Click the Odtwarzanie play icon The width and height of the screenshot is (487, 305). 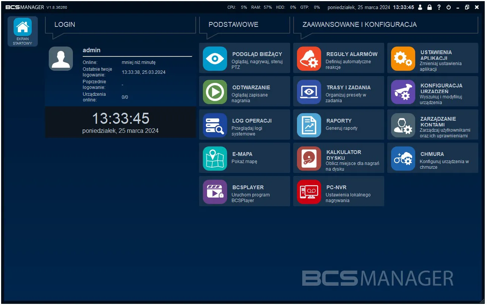pyautogui.click(x=215, y=92)
